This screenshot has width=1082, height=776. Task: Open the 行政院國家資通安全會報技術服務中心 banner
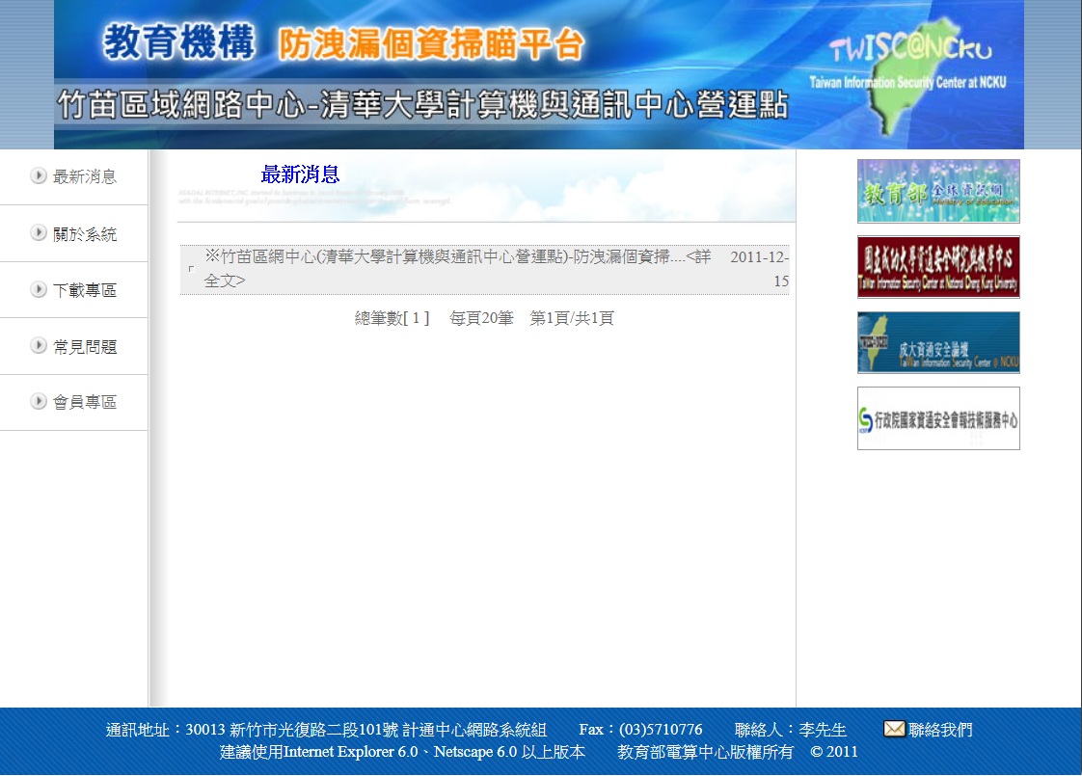tap(938, 418)
